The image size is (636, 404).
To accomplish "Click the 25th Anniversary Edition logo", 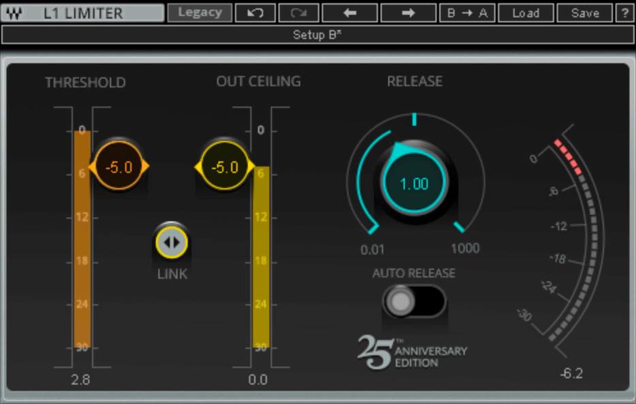I will (x=413, y=352).
